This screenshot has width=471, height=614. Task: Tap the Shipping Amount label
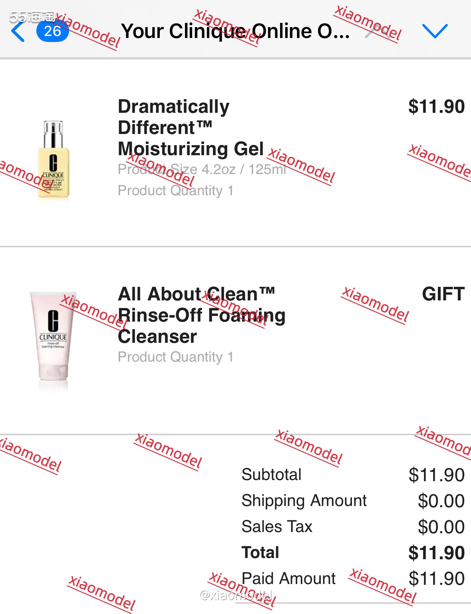(304, 501)
